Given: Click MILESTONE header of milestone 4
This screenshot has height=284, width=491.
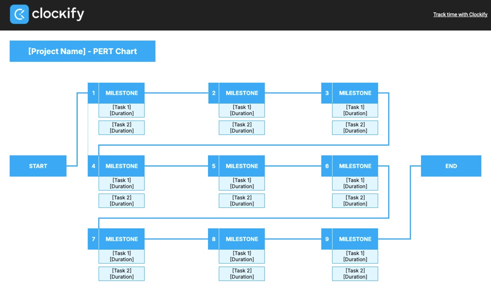Looking at the screenshot, I should tap(122, 166).
